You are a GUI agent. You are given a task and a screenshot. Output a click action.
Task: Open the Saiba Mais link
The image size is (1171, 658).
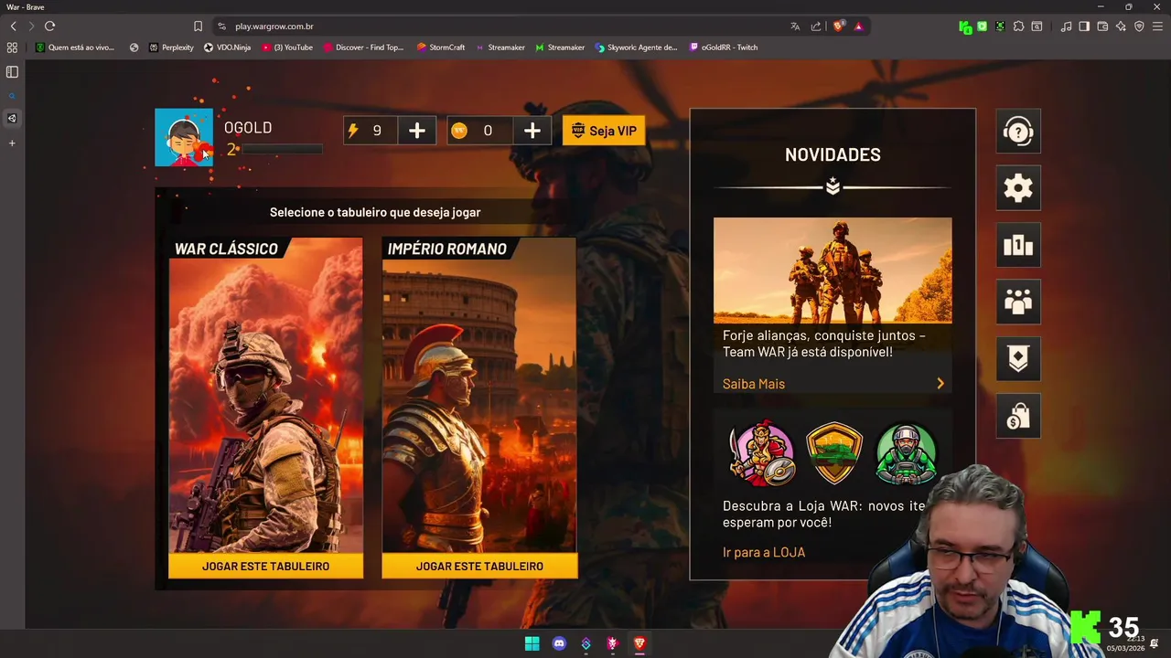754,384
